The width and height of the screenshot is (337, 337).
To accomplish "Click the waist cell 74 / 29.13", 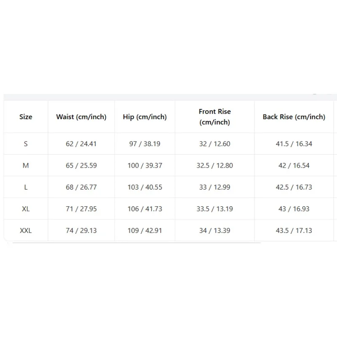I will point(81,230).
